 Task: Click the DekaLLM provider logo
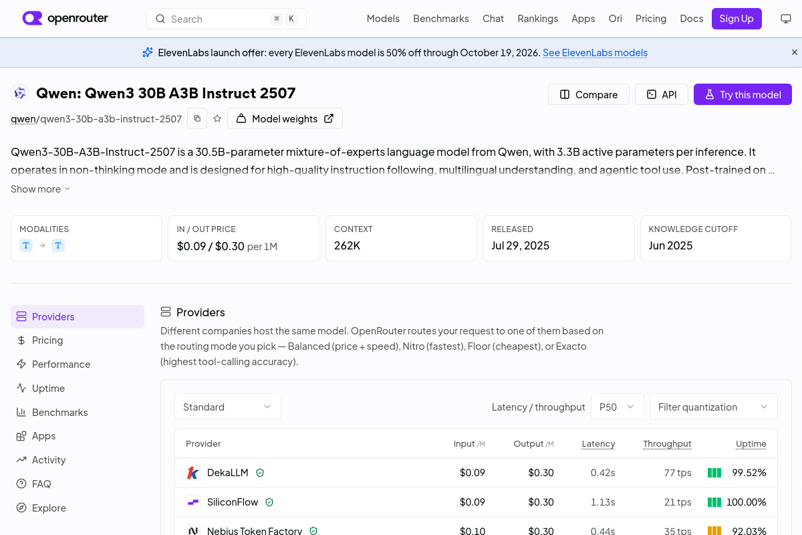[x=193, y=473]
